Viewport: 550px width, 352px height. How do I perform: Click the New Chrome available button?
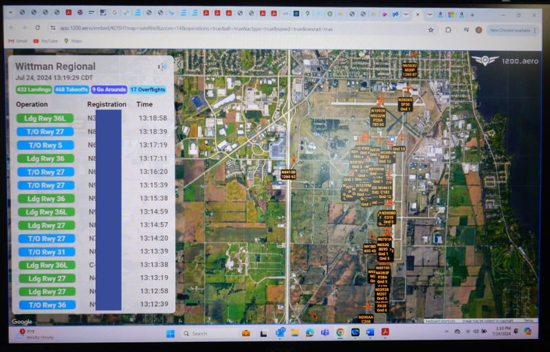point(511,30)
